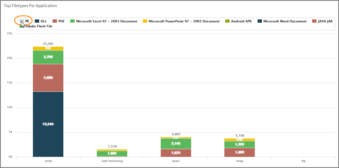Click the Android APK legend swatch
This screenshot has width=339, height=168.
(227, 21)
